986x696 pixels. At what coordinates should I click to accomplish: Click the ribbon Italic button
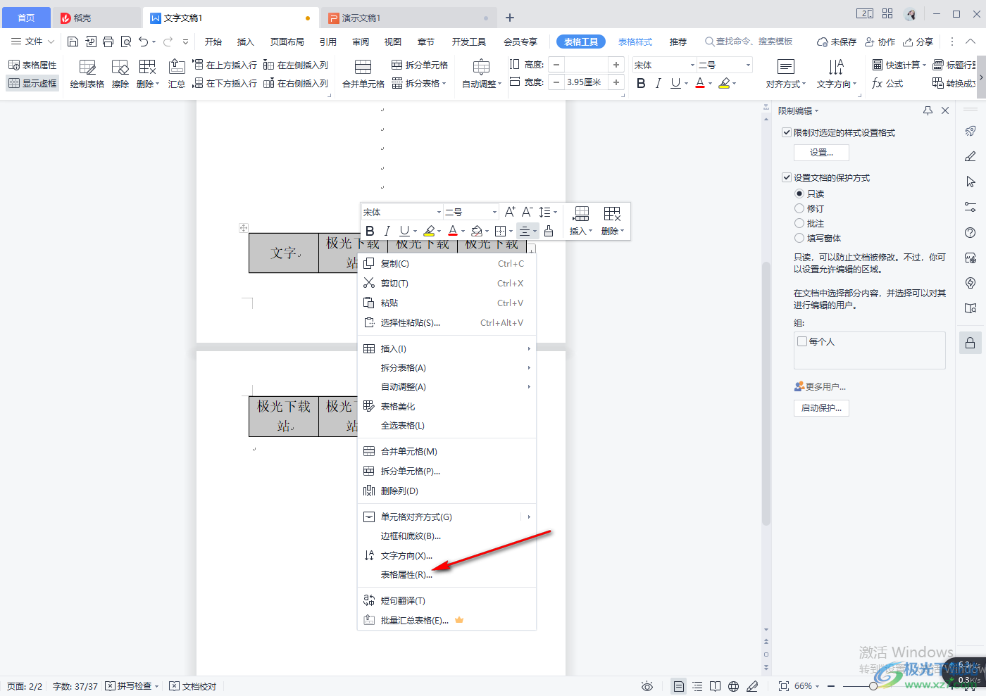click(658, 83)
